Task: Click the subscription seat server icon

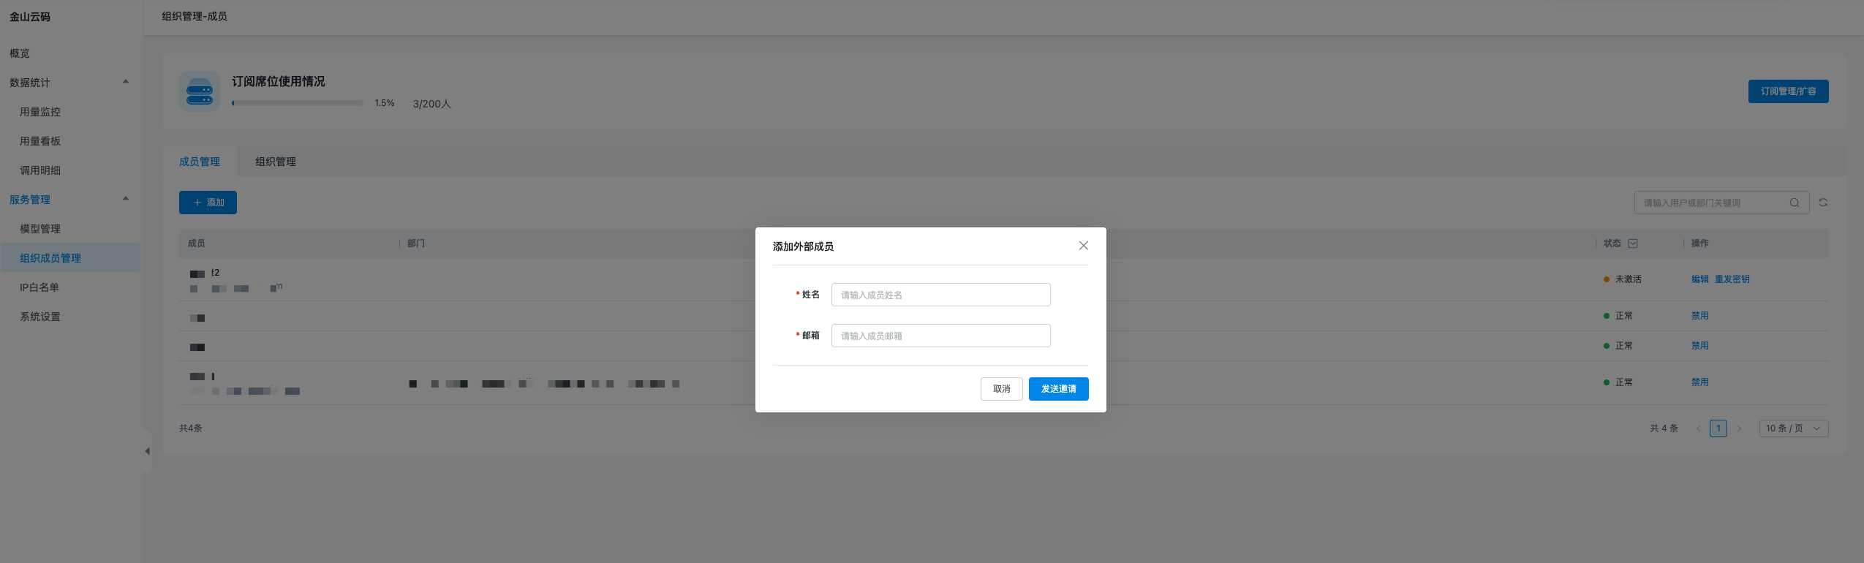Action: coord(200,91)
